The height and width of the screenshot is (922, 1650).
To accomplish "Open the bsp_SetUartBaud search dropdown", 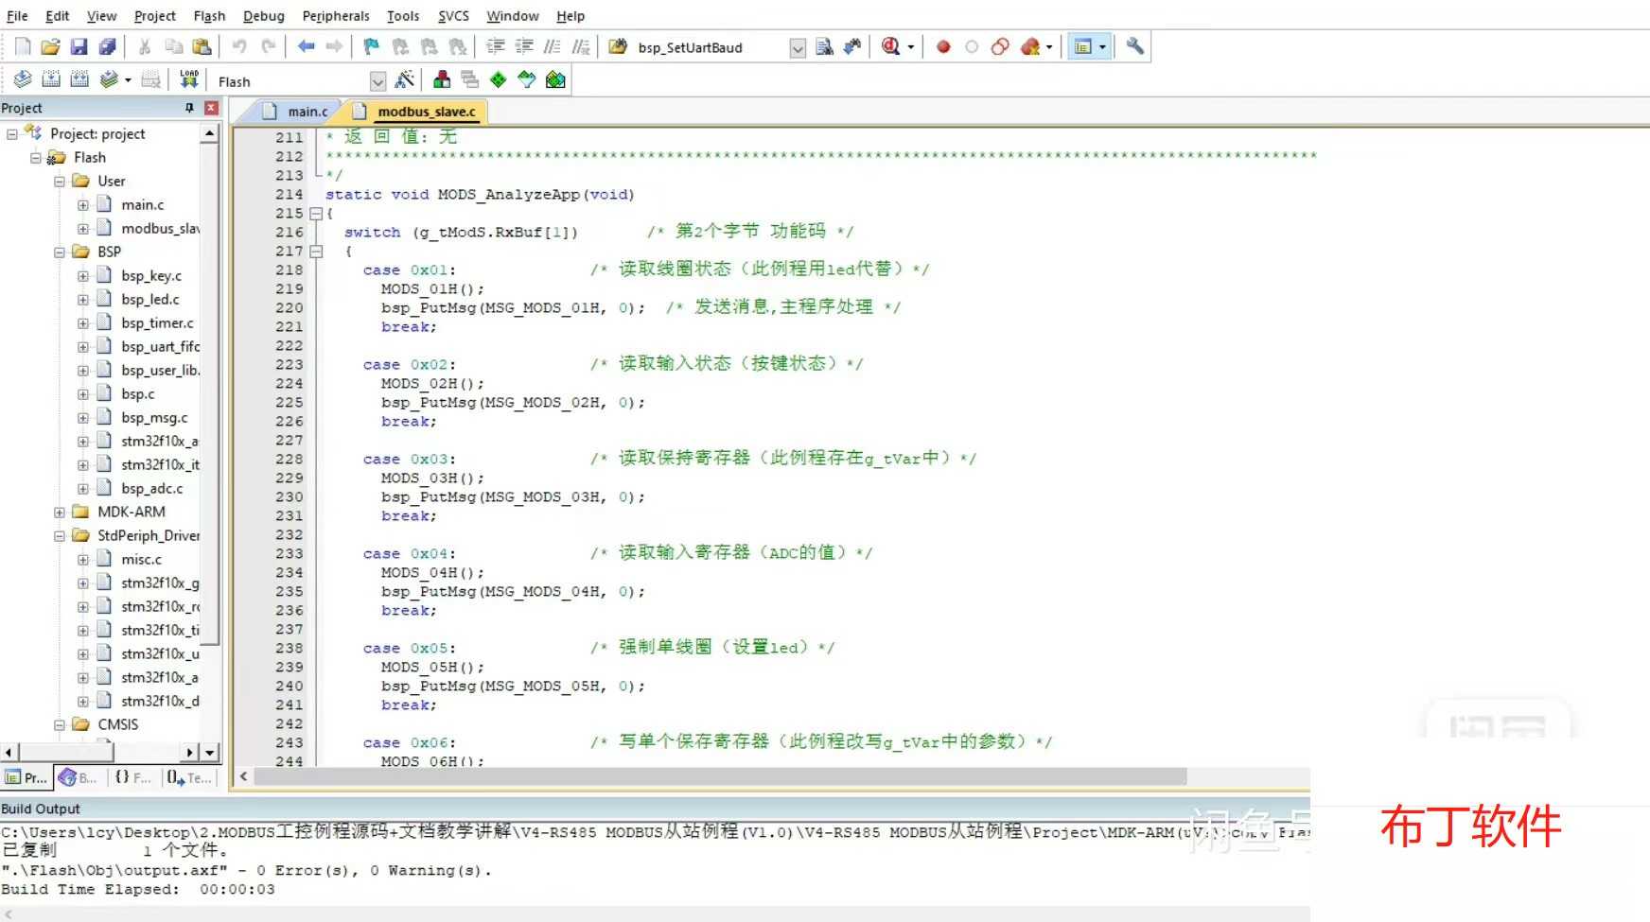I will (x=798, y=47).
